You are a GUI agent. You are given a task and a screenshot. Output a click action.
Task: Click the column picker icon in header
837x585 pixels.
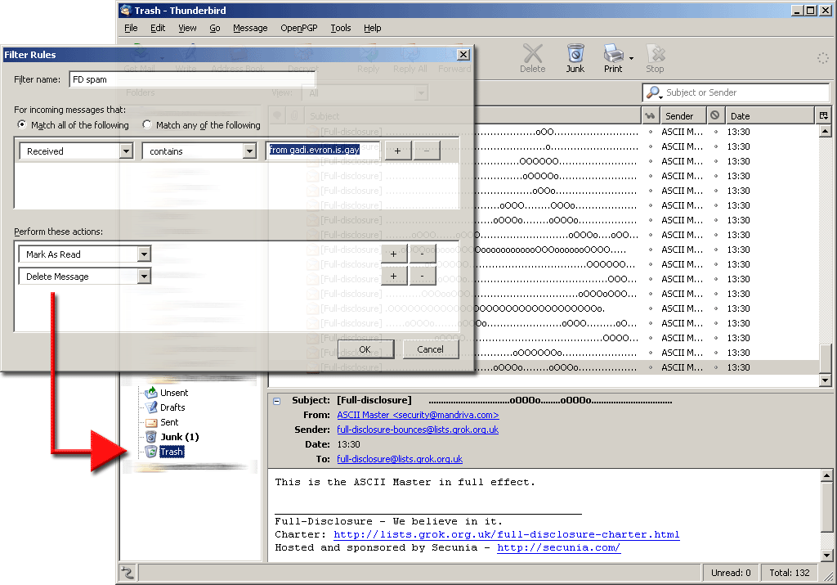click(824, 116)
